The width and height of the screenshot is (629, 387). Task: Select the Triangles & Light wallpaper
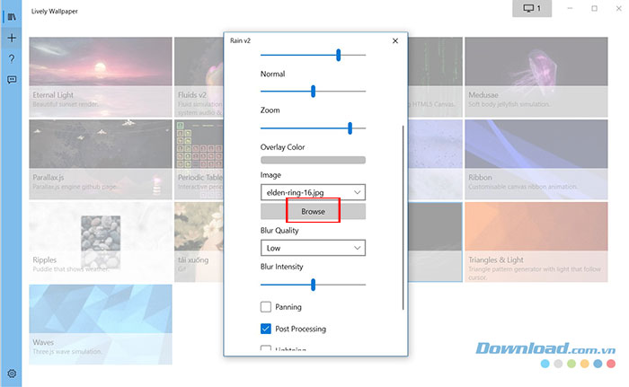[x=536, y=242]
